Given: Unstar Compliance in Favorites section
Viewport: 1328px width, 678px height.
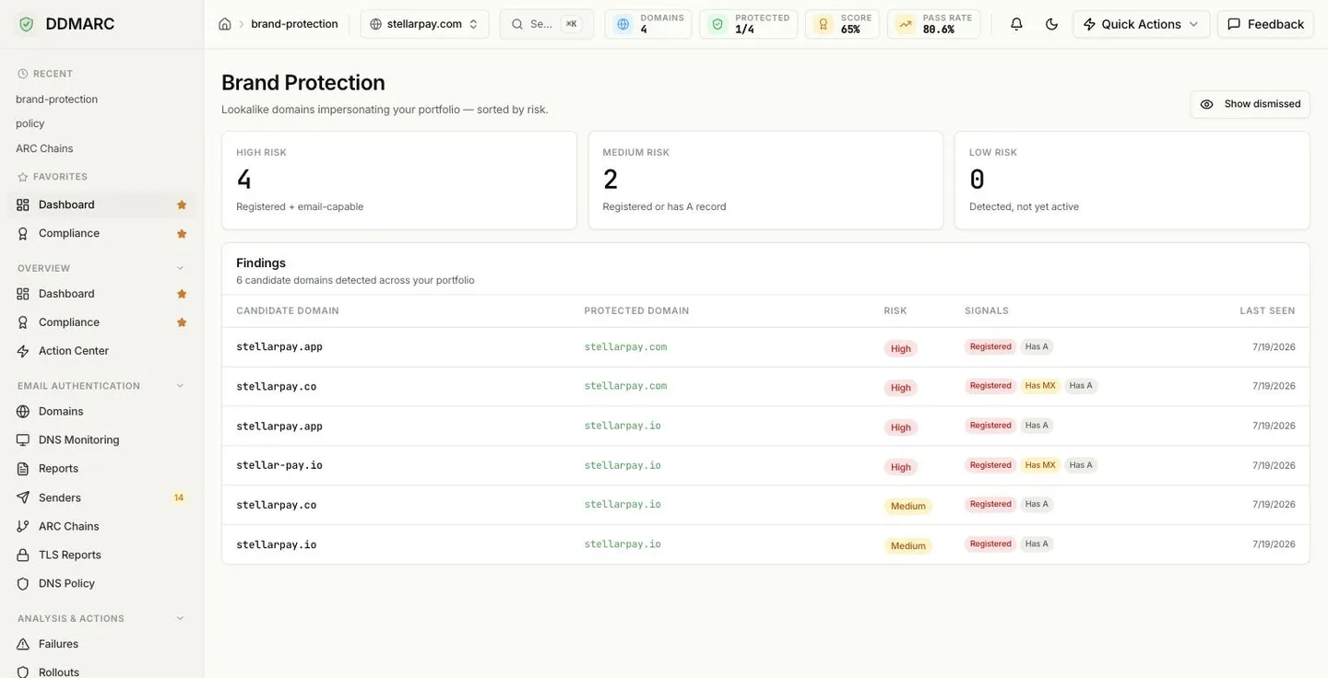Looking at the screenshot, I should click(182, 234).
